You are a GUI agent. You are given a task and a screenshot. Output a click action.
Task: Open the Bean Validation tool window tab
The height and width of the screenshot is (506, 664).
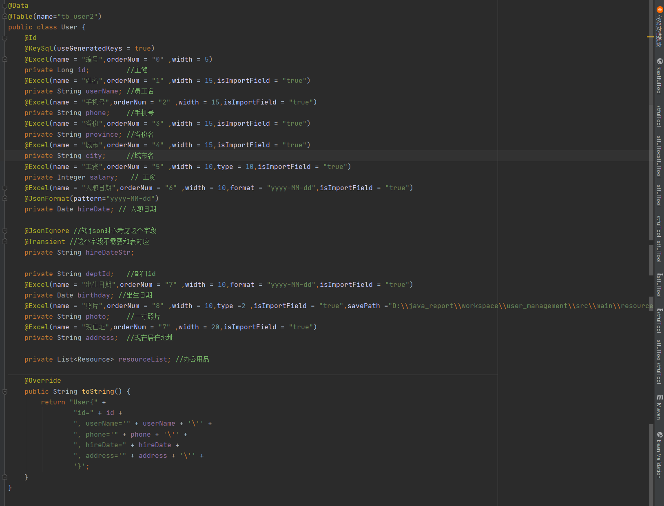tap(659, 455)
